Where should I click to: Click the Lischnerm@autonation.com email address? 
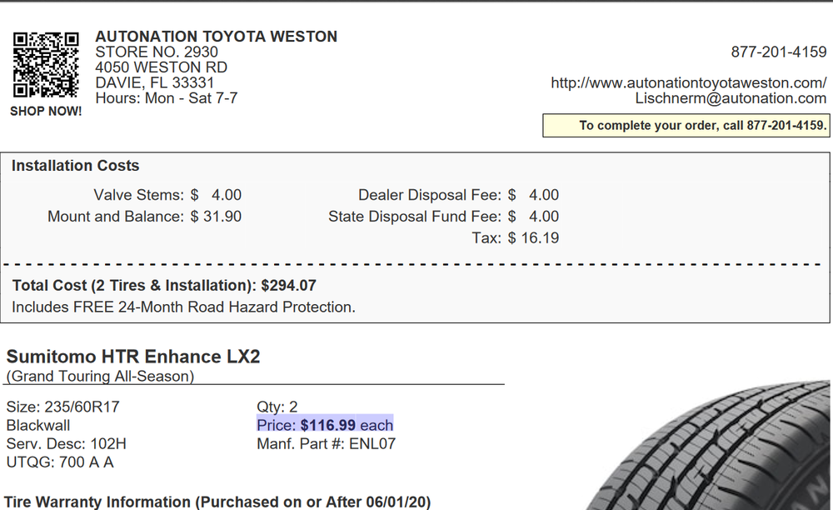point(731,98)
